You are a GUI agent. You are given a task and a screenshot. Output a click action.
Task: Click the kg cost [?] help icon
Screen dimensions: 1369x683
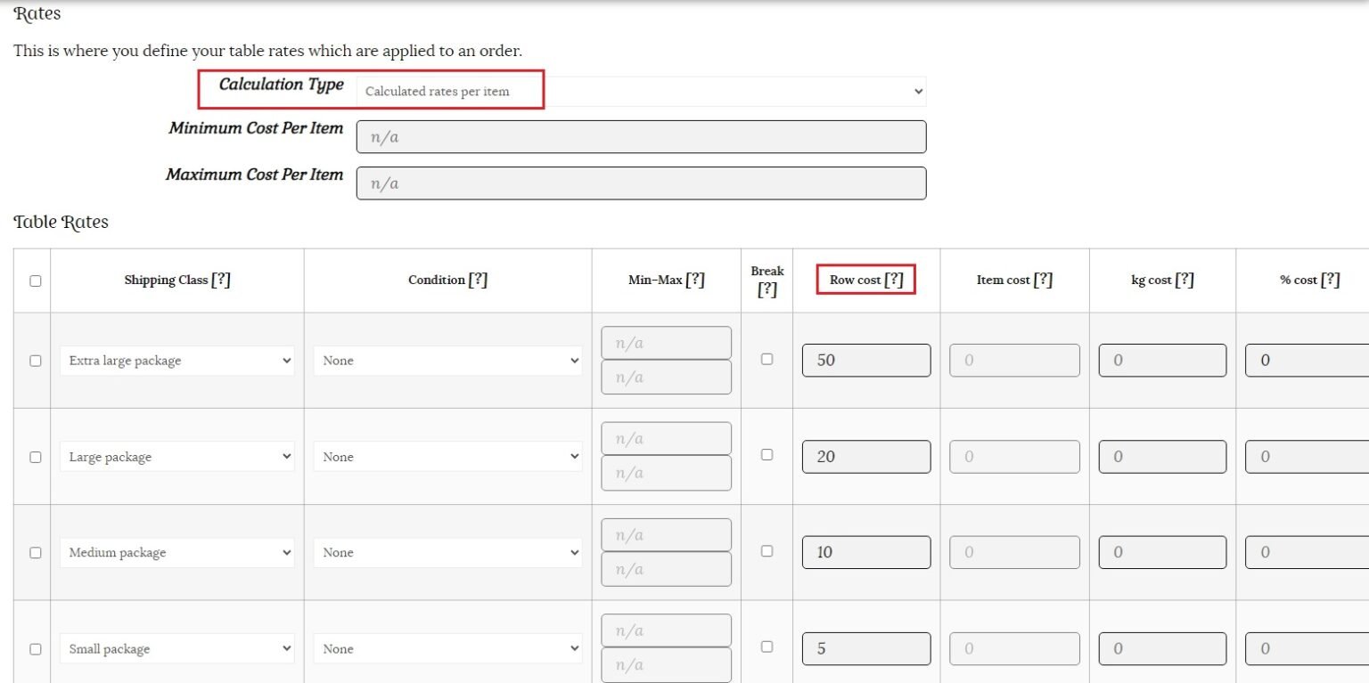(1185, 280)
